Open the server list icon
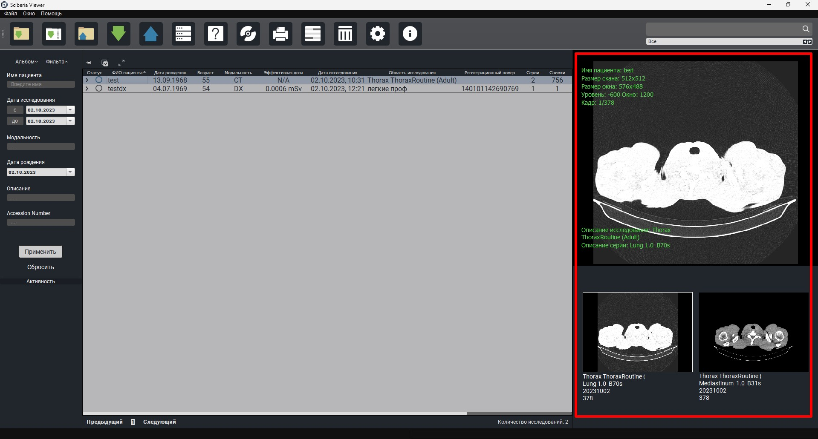The height and width of the screenshot is (439, 818). [x=183, y=34]
